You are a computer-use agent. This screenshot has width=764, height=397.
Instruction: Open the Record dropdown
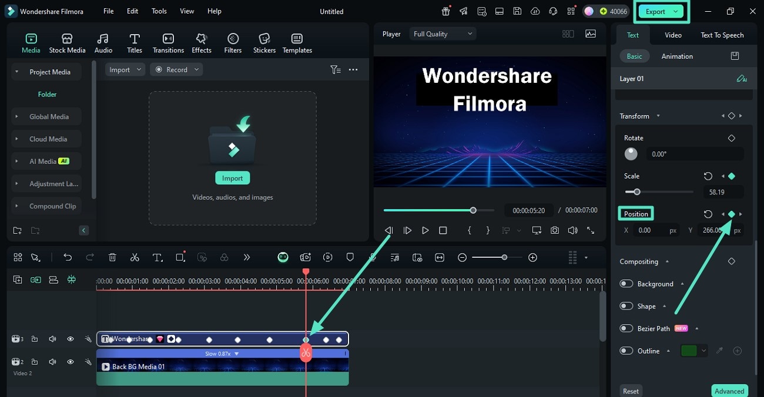tap(176, 69)
